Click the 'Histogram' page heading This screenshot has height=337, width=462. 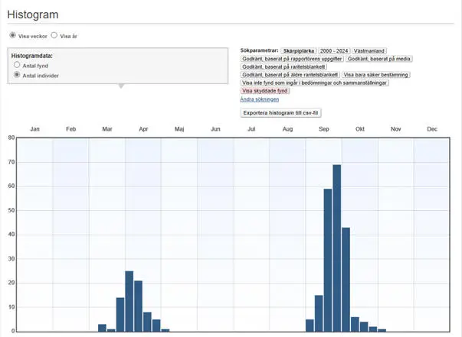[x=32, y=15]
